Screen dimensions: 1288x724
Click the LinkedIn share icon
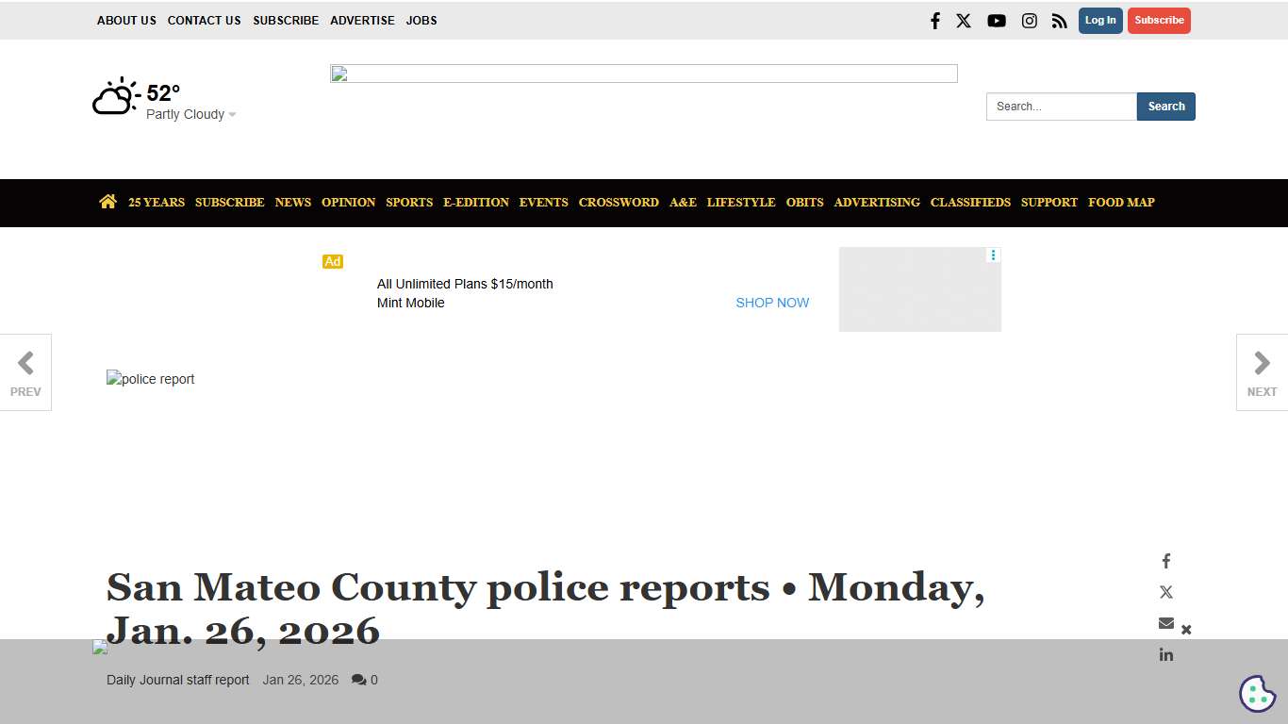point(1165,654)
